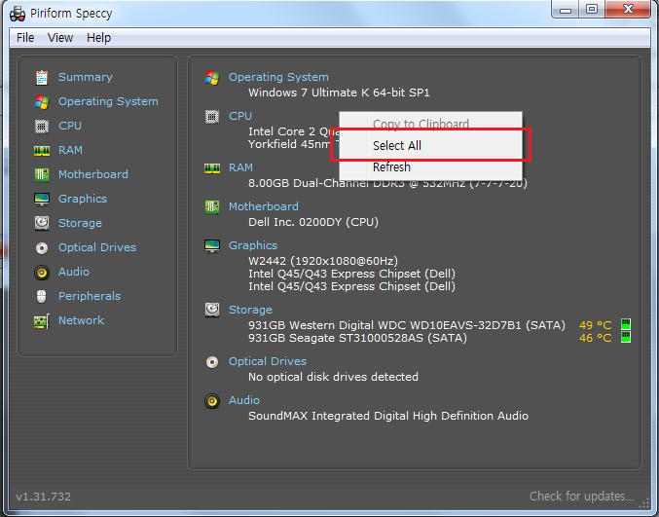
Task: Click the CPU chip icon in summary panel
Action: (x=212, y=117)
